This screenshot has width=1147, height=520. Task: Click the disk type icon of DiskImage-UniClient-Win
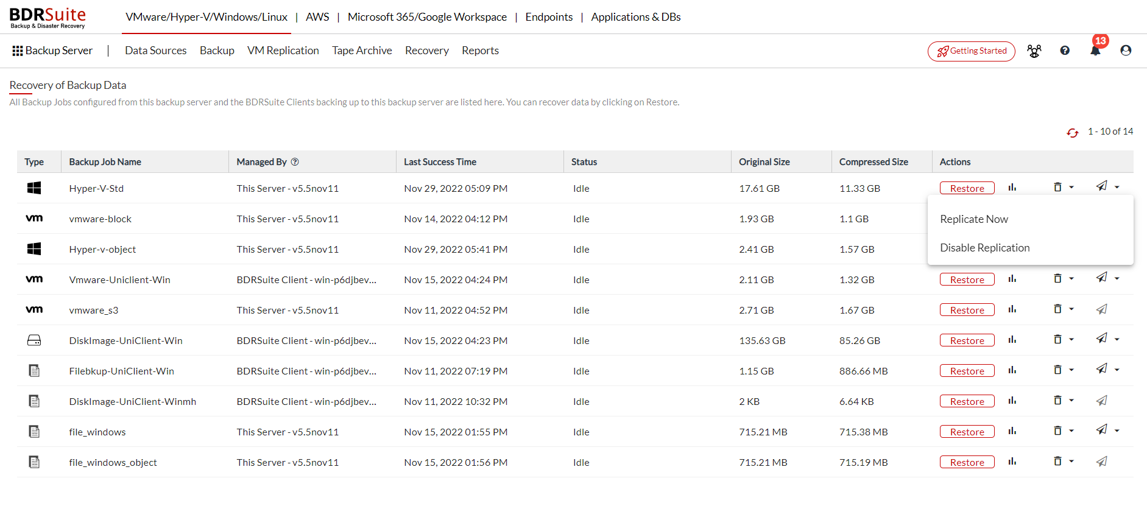pyautogui.click(x=34, y=340)
